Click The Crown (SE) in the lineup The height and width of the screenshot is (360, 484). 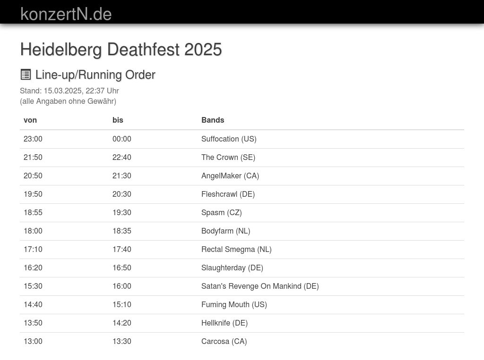pos(228,157)
